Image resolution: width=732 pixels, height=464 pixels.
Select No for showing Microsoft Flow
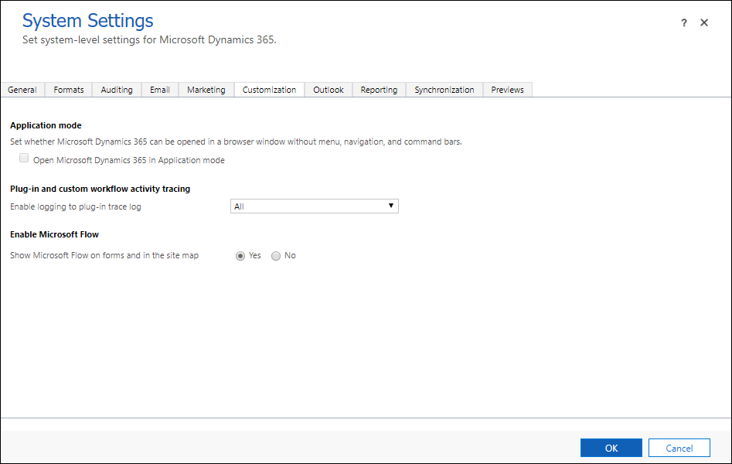coord(276,255)
